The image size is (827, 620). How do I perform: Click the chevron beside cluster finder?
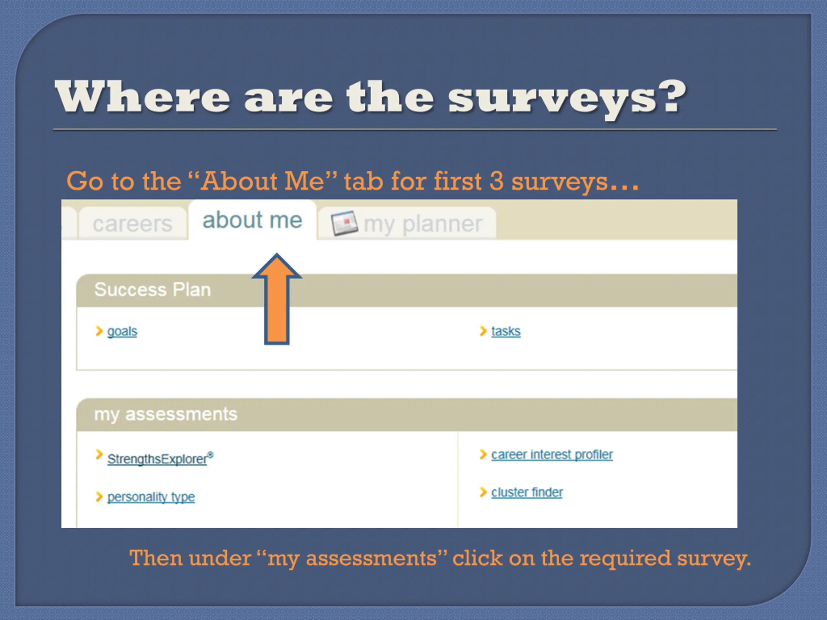click(483, 492)
